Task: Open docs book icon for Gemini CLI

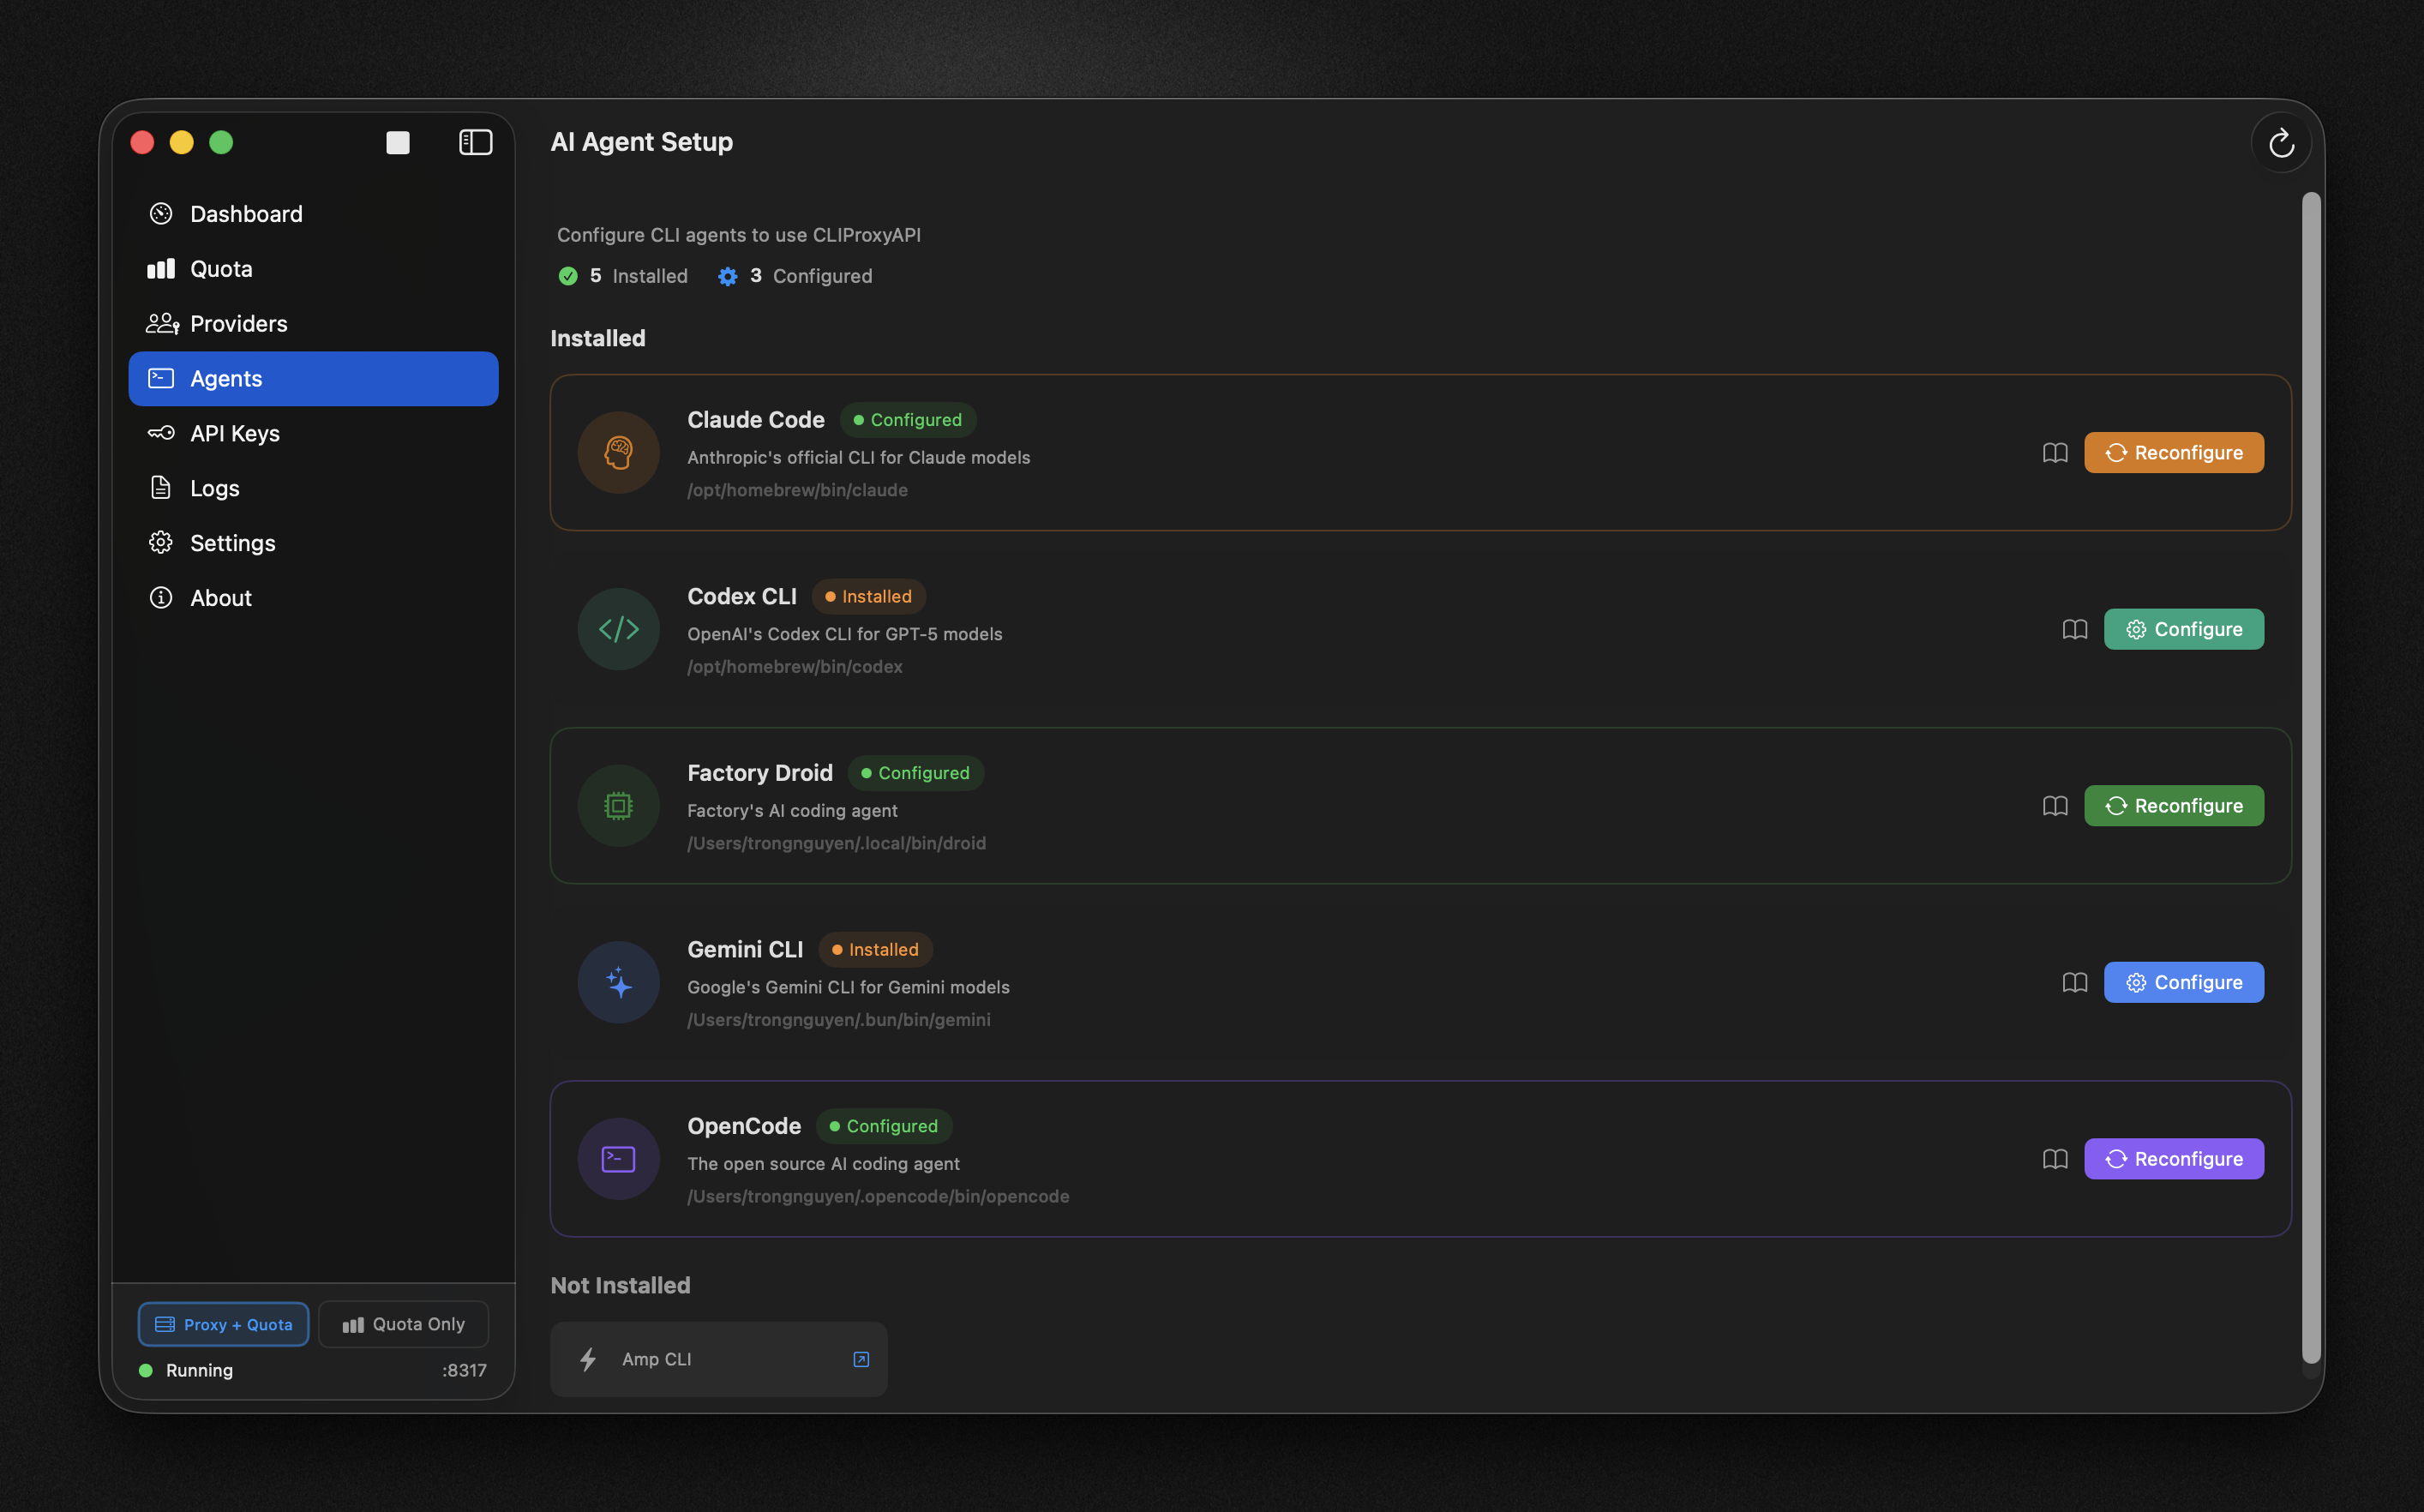Action: tap(2074, 982)
